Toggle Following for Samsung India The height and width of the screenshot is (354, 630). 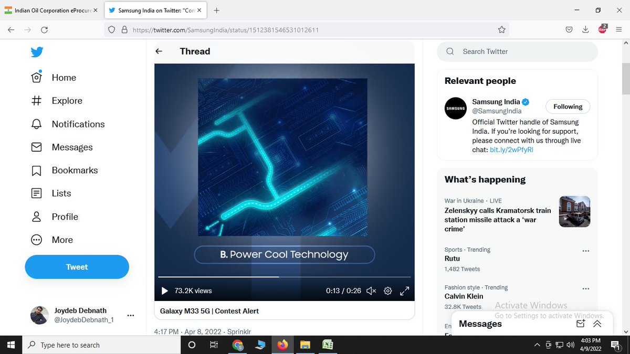click(x=568, y=106)
